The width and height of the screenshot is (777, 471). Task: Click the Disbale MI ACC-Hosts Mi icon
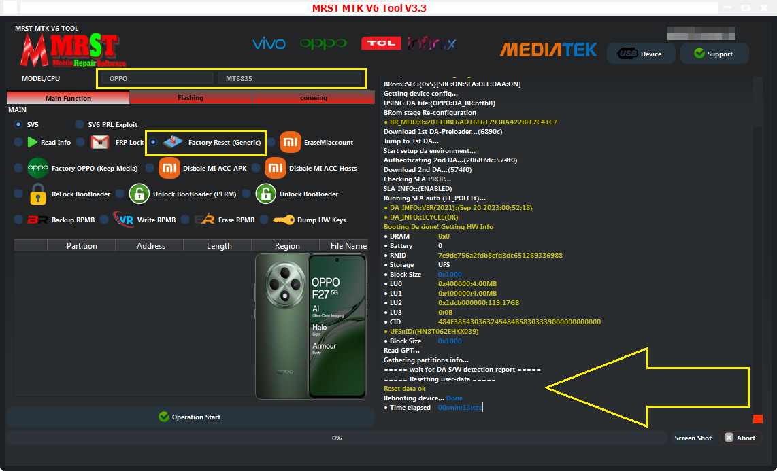[275, 169]
